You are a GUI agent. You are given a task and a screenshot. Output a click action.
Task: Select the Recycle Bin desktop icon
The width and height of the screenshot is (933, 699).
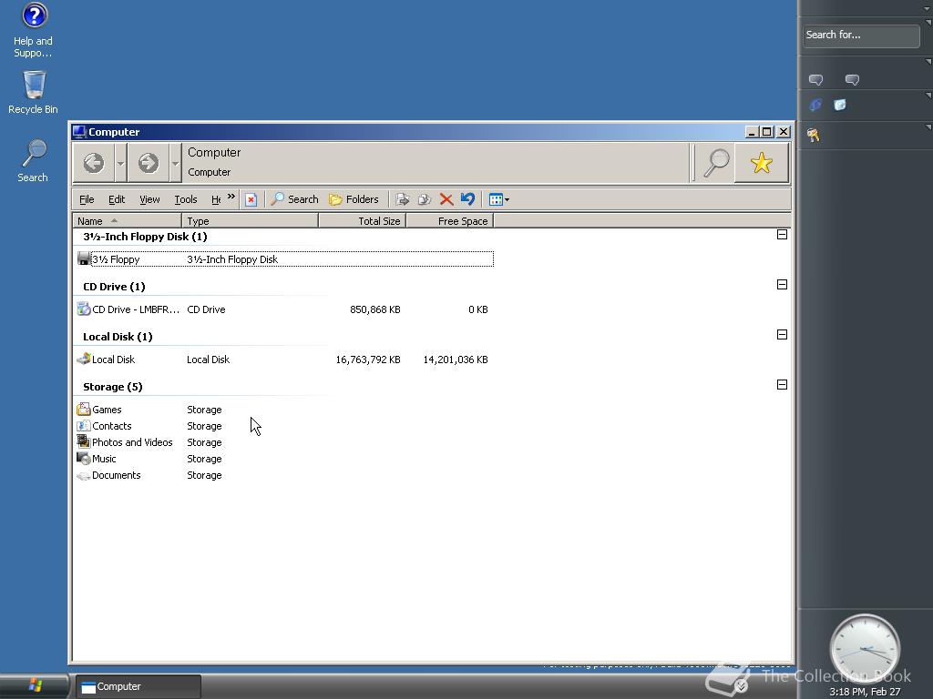[x=34, y=93]
